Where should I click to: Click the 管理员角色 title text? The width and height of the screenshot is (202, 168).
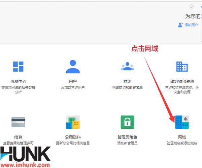[x=127, y=137]
